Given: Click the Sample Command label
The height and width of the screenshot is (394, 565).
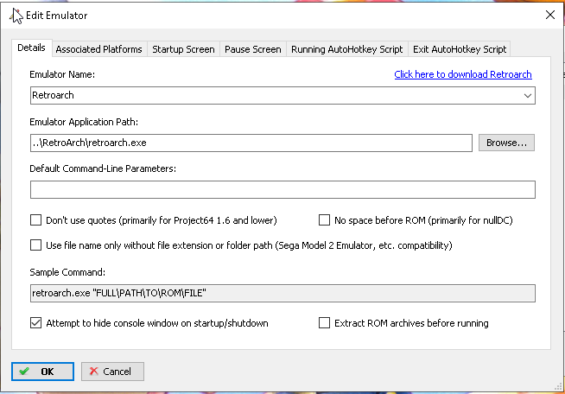Looking at the screenshot, I should click(67, 272).
